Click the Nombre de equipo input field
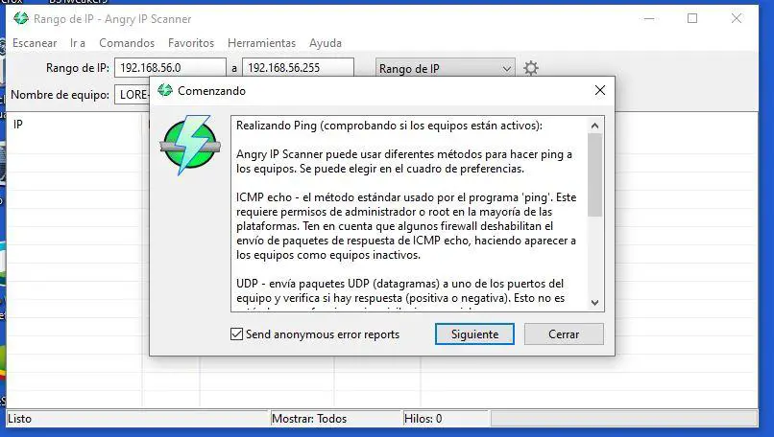Image resolution: width=774 pixels, height=437 pixels. click(132, 95)
